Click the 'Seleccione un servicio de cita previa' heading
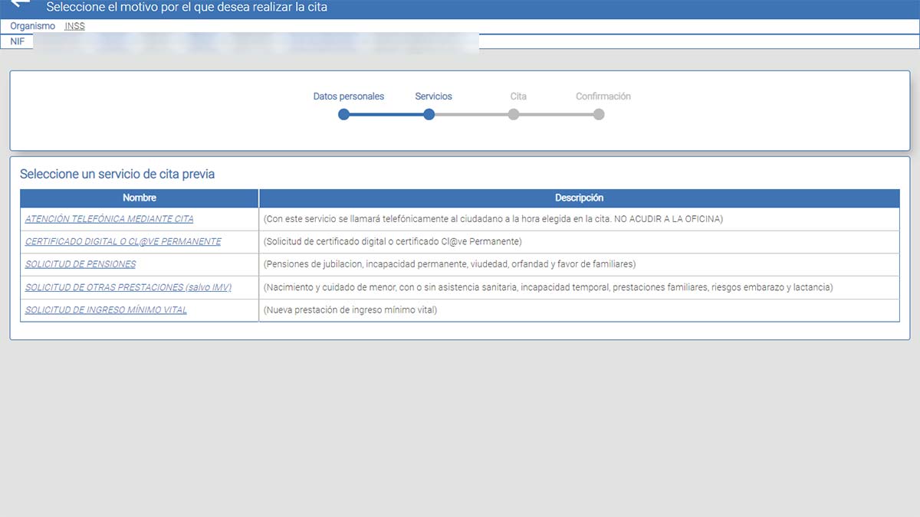Viewport: 920px width, 517px height. point(117,174)
